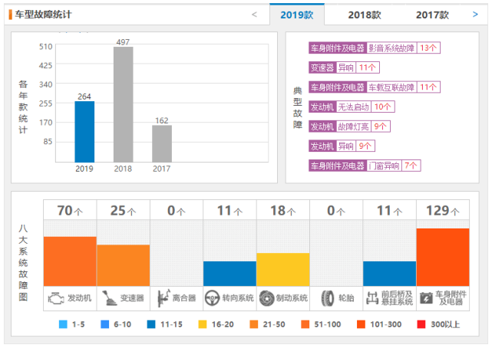Click the clutch (离合器) pedal icon
Screen dimensions: 492x348
(x=163, y=297)
